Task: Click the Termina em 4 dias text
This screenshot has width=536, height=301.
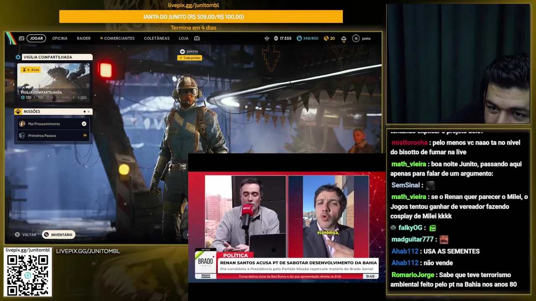Action: coord(193,28)
